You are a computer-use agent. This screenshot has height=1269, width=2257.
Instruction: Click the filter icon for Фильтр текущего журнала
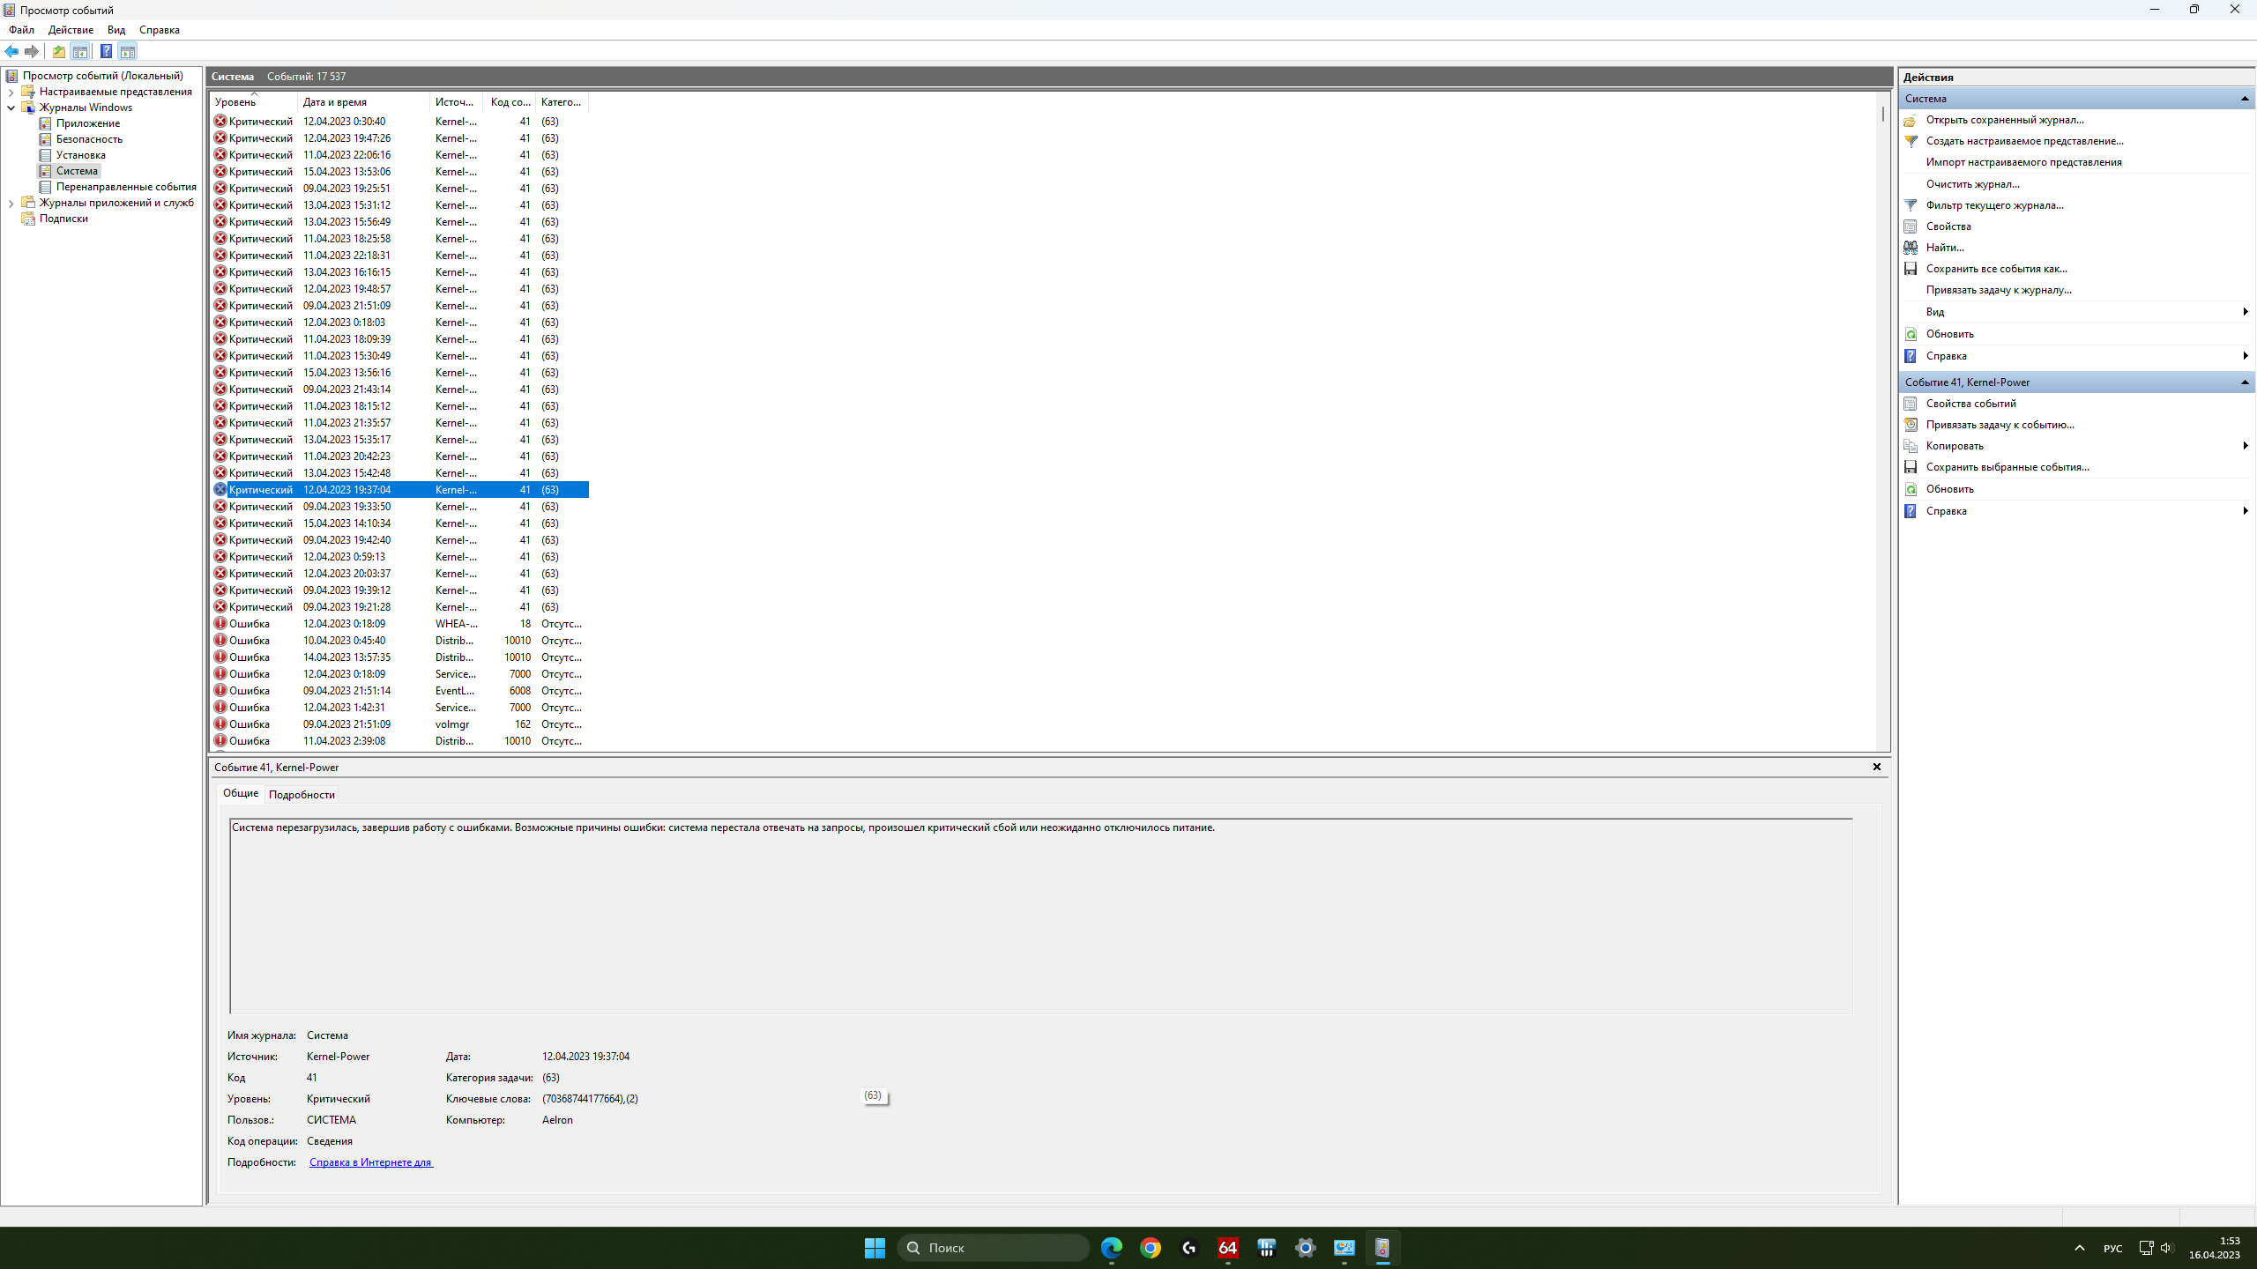1911,205
